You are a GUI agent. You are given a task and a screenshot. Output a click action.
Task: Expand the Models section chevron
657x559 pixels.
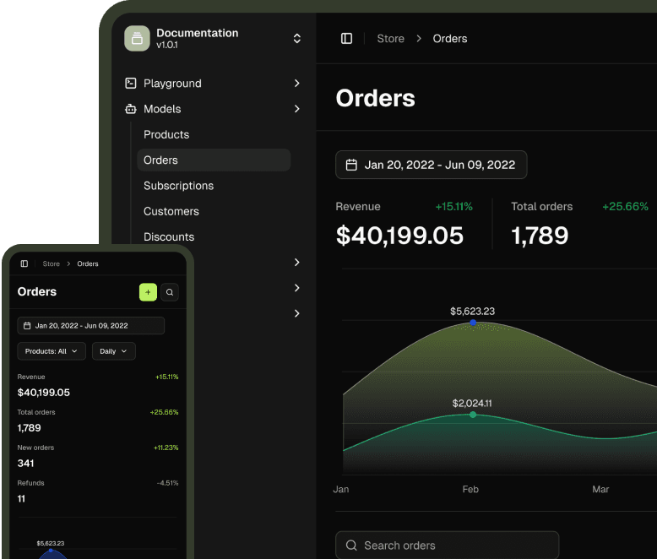(x=296, y=109)
